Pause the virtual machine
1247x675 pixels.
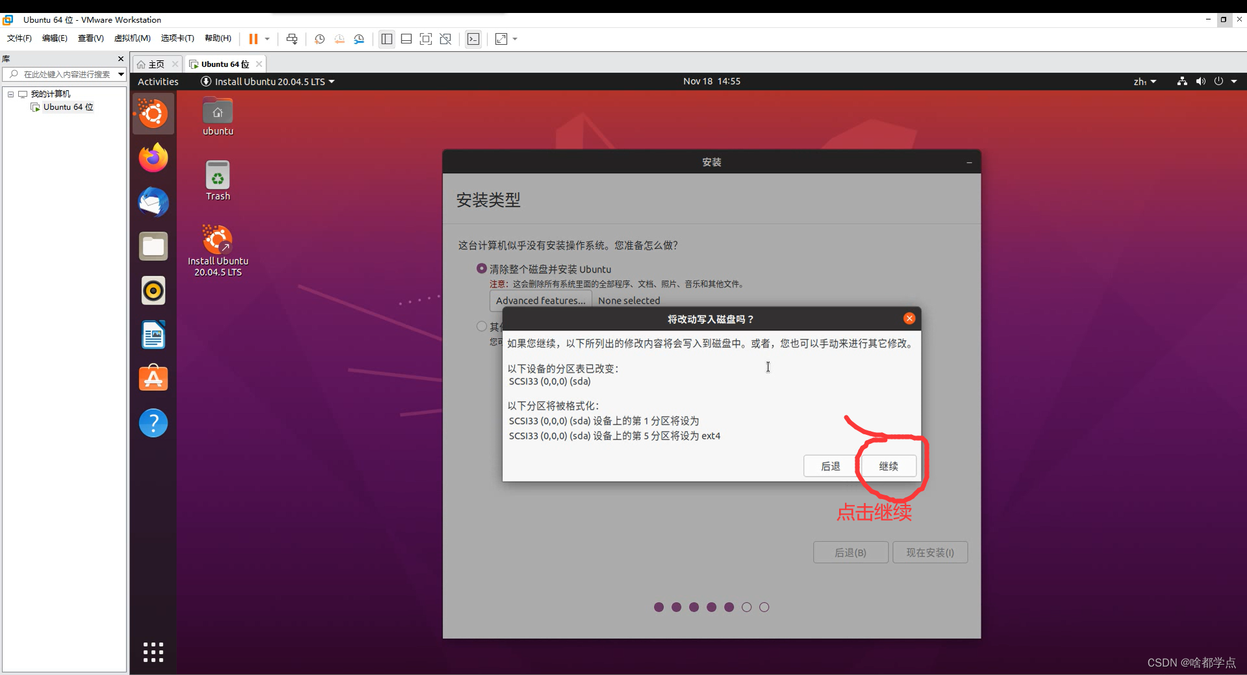253,39
